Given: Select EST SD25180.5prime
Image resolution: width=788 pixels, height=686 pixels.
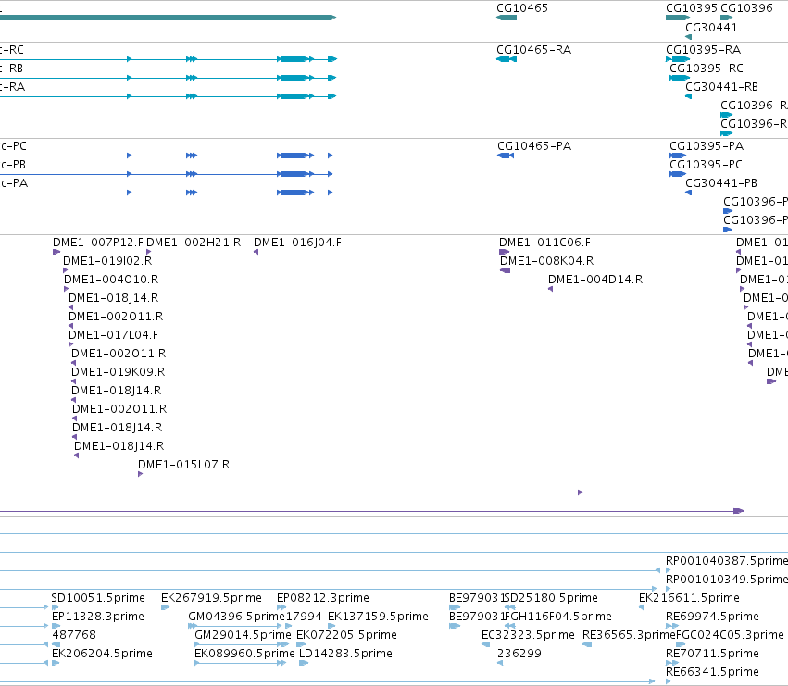Looking at the screenshot, I should [x=551, y=598].
